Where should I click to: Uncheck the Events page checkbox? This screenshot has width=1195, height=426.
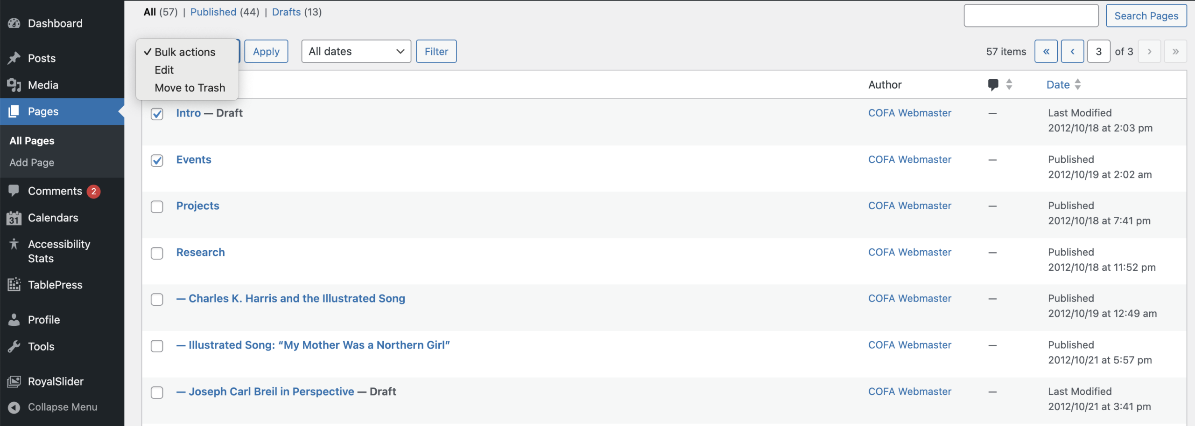click(157, 160)
